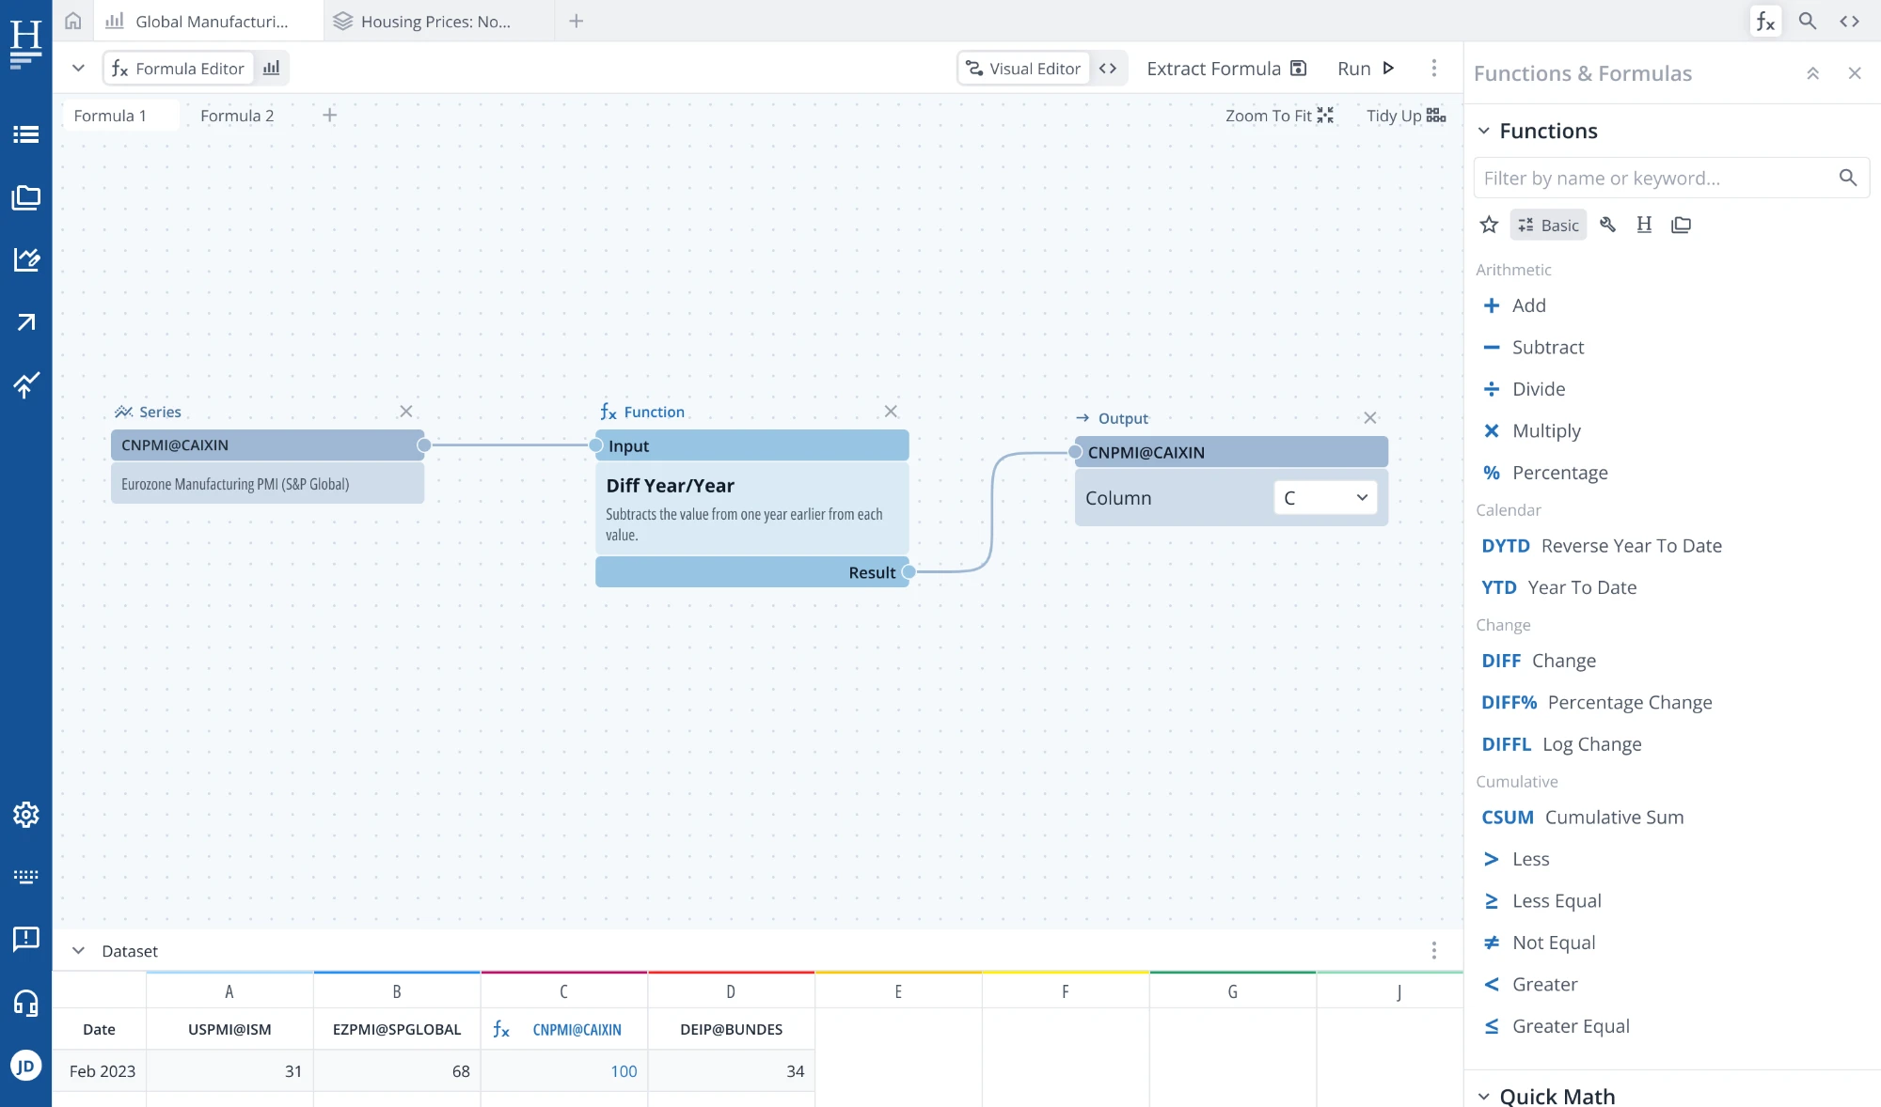Image resolution: width=1881 pixels, height=1107 pixels.
Task: Open the settings gear icon
Action: tap(26, 814)
